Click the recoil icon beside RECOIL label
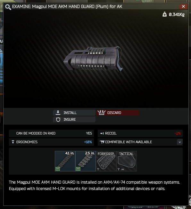This screenshot has height=209, width=191. pyautogui.click(x=102, y=133)
